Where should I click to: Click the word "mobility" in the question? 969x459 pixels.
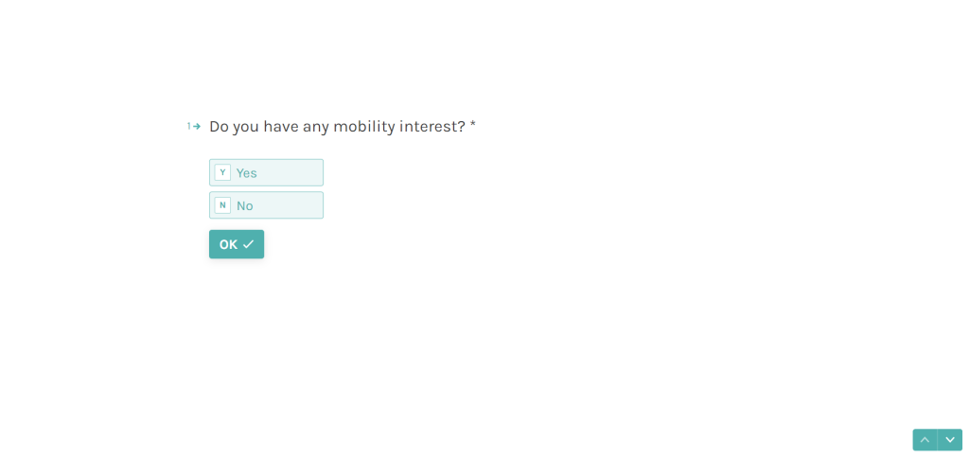(364, 126)
